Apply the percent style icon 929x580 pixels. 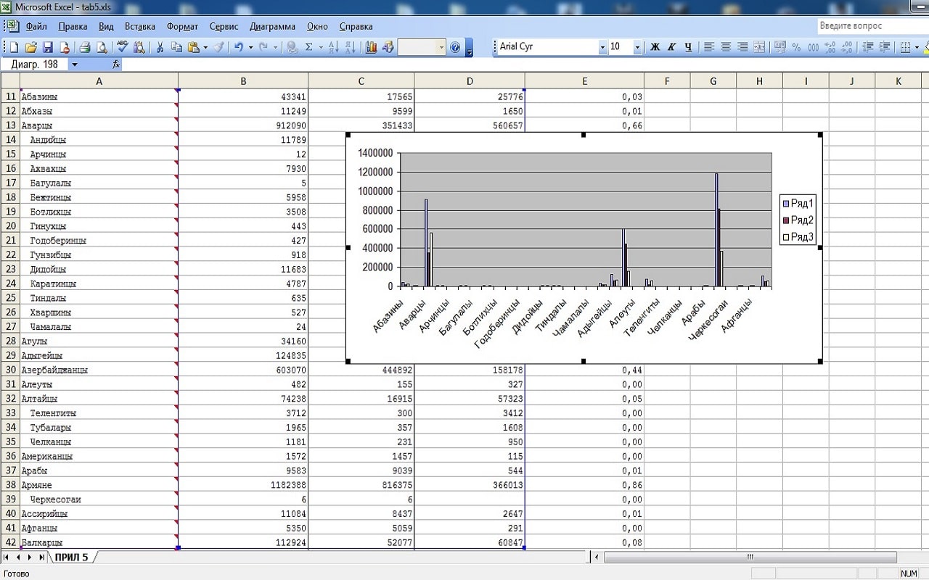click(x=796, y=47)
